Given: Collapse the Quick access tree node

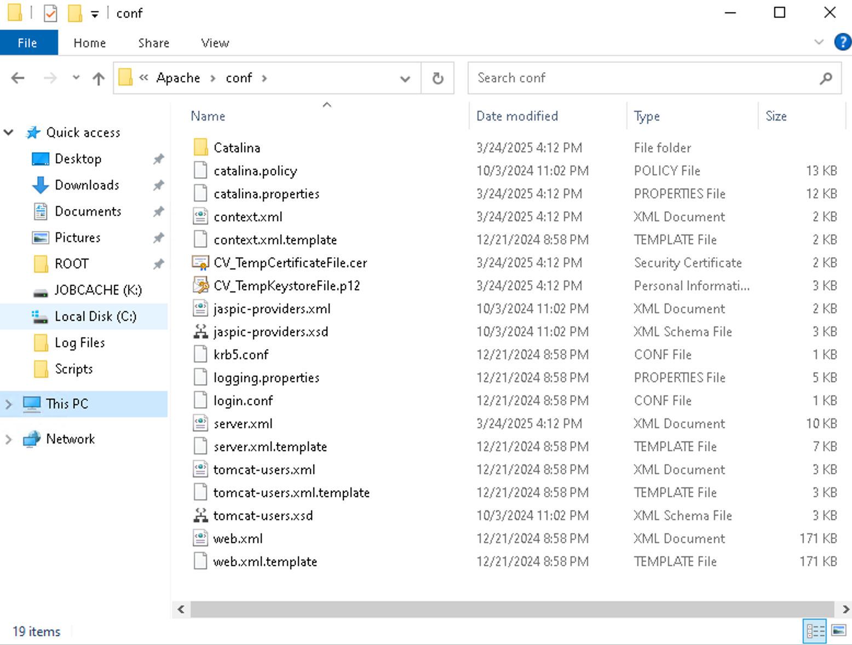Looking at the screenshot, I should (9, 133).
